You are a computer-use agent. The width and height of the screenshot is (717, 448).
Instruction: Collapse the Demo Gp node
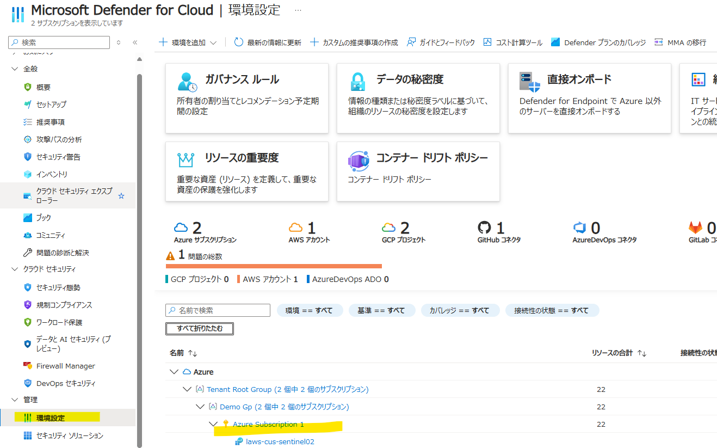pos(200,407)
